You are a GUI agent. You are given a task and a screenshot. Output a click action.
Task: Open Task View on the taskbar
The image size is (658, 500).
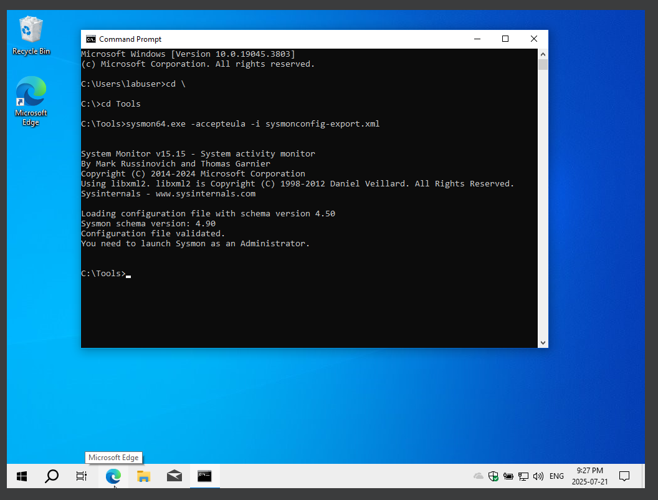(x=82, y=476)
